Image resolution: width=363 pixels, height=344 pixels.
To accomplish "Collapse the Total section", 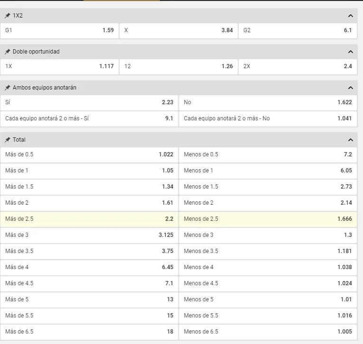I will [351, 140].
